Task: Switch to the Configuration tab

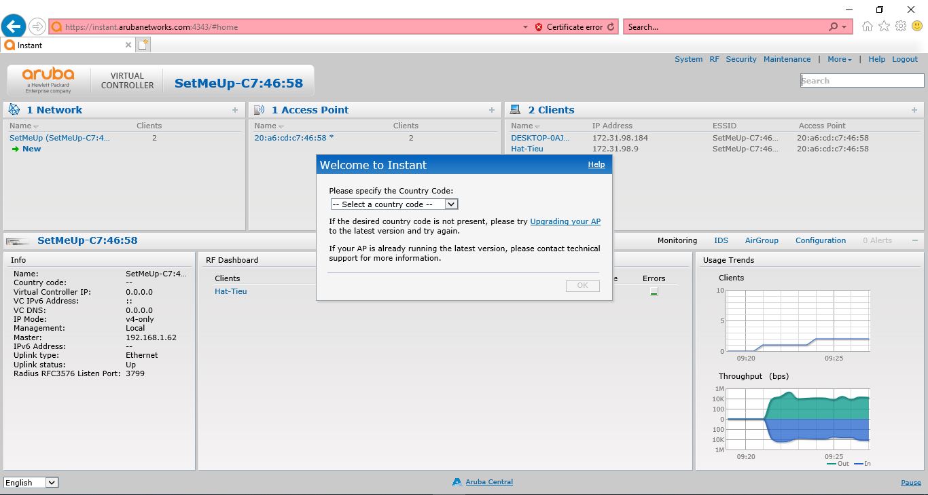Action: click(x=821, y=240)
